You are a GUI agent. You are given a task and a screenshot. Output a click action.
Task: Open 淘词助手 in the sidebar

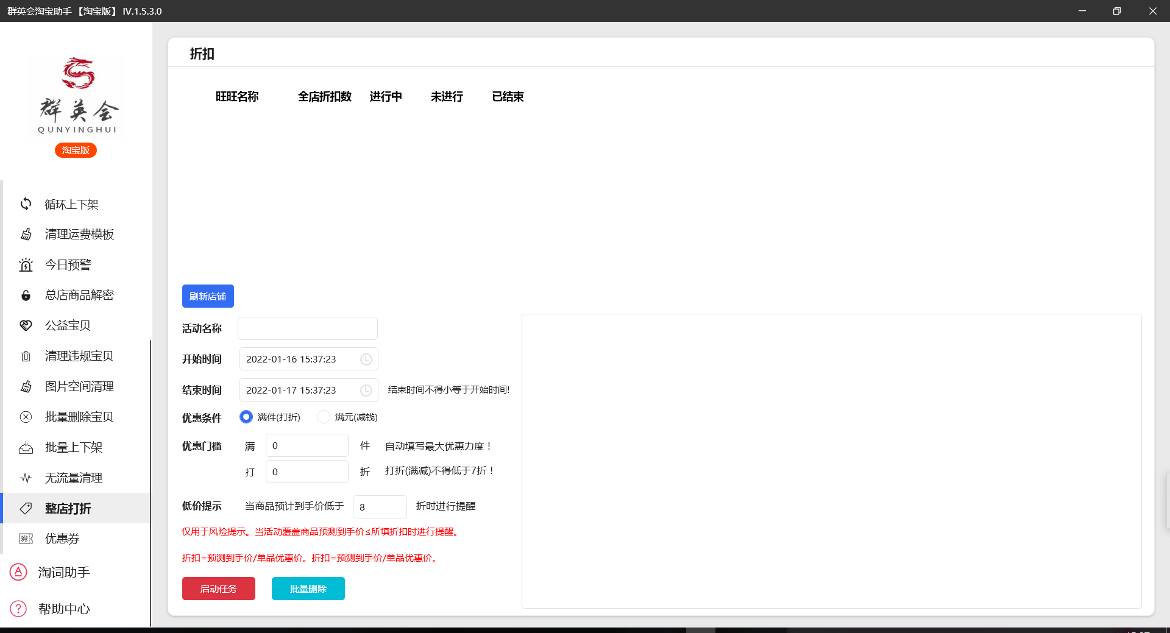click(64, 573)
